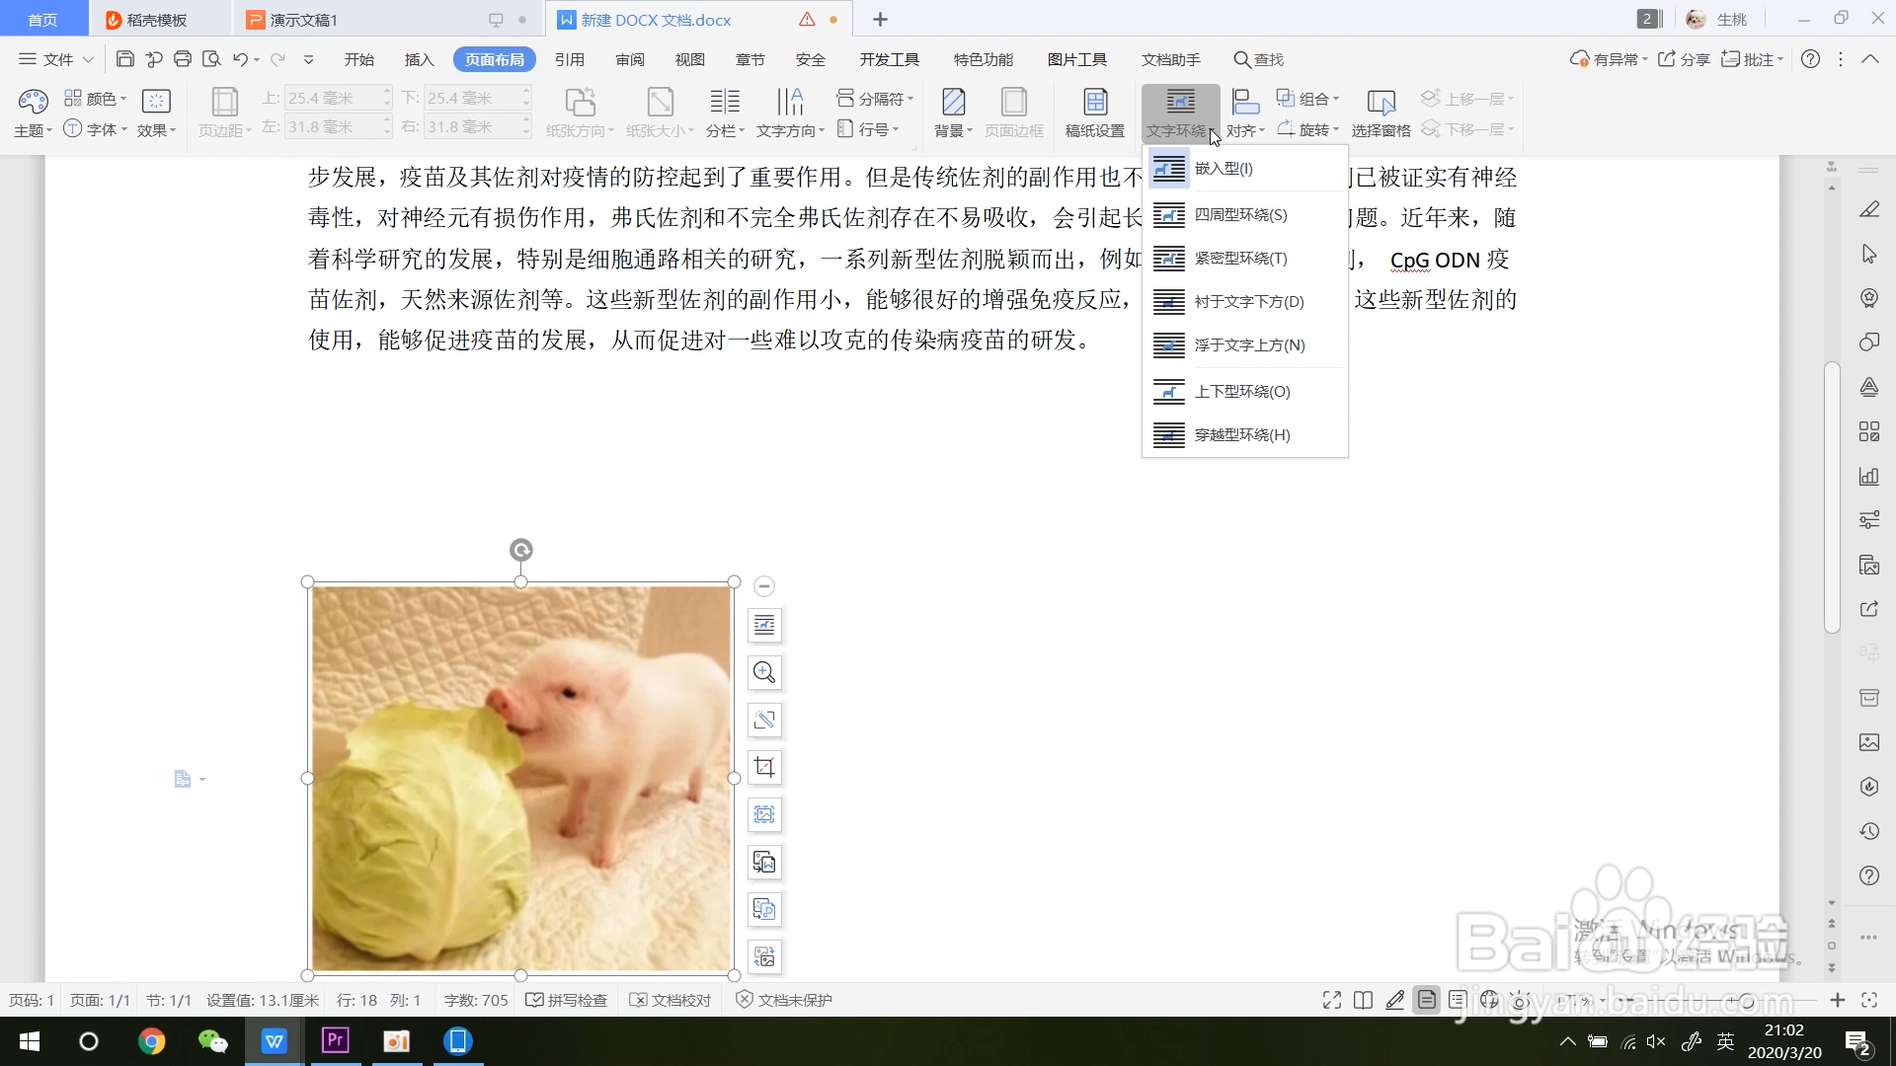The width and height of the screenshot is (1896, 1066).
Task: Click the save icon in the quick toolbar
Action: coord(125,59)
